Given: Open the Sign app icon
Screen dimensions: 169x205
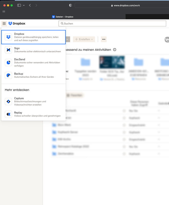Looking at the screenshot, I should (x=8, y=50).
